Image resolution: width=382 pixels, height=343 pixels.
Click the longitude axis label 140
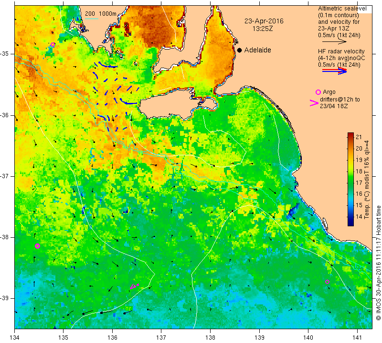[308, 337]
